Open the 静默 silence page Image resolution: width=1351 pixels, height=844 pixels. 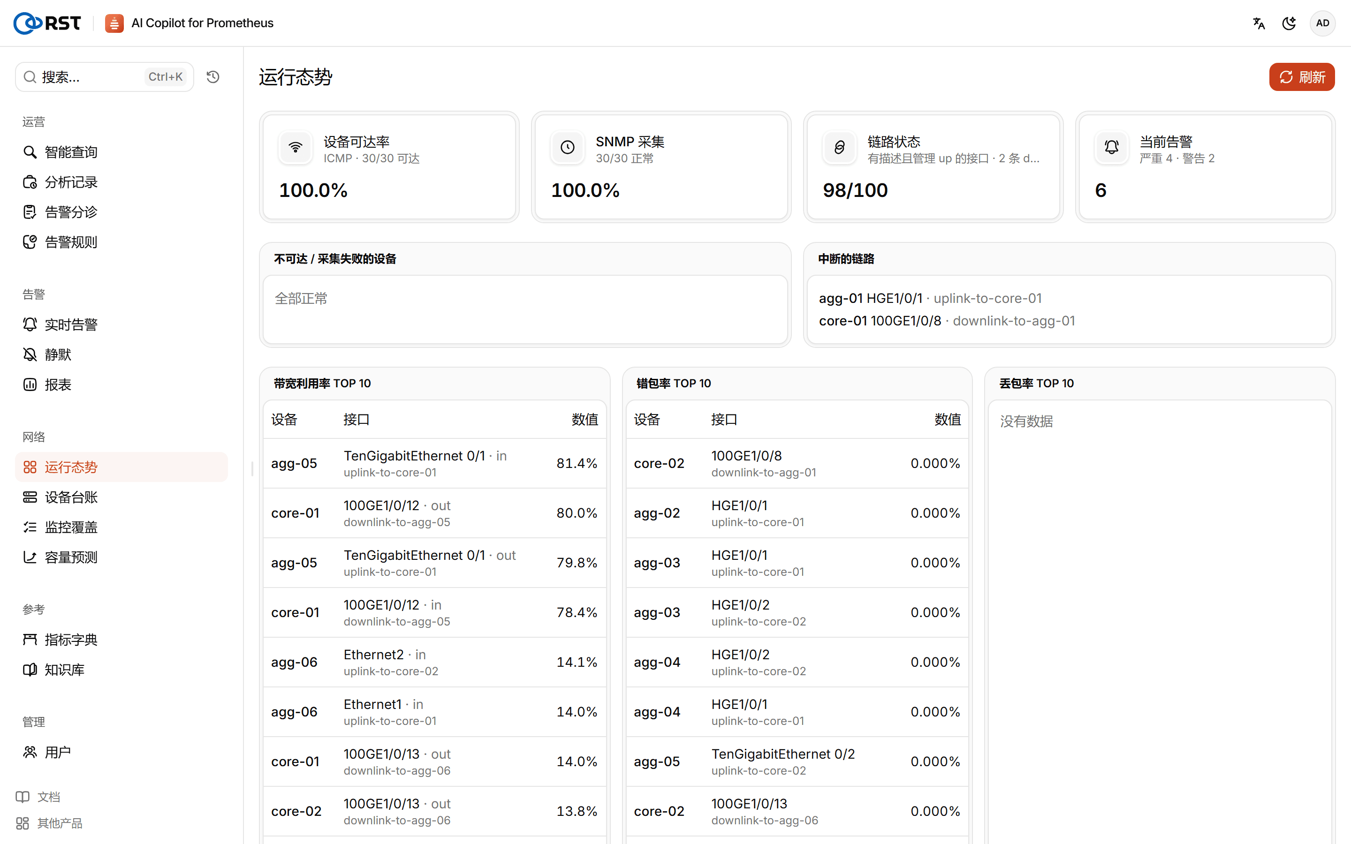(121, 354)
